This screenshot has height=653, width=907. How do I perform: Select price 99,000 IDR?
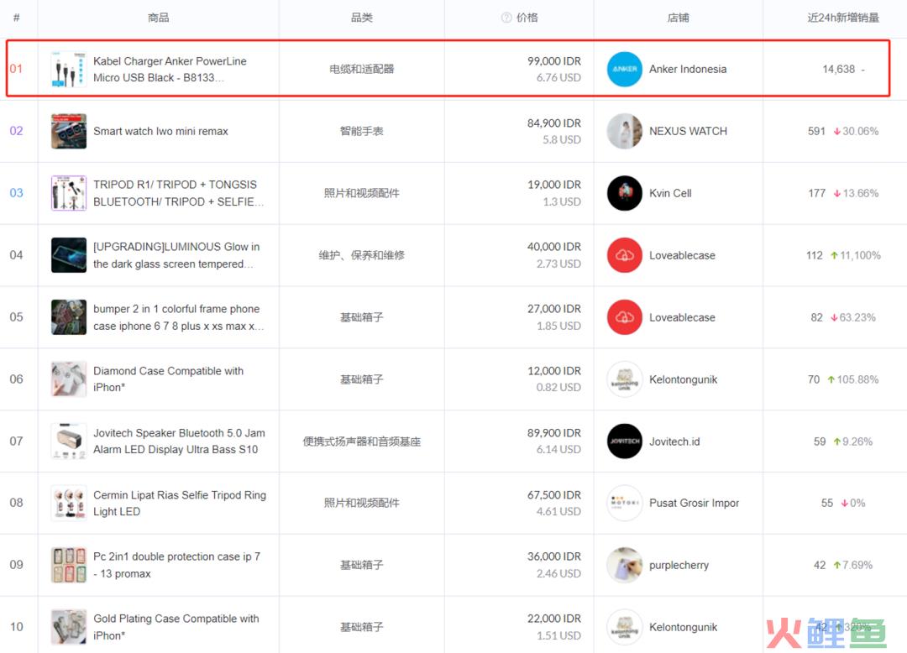553,60
